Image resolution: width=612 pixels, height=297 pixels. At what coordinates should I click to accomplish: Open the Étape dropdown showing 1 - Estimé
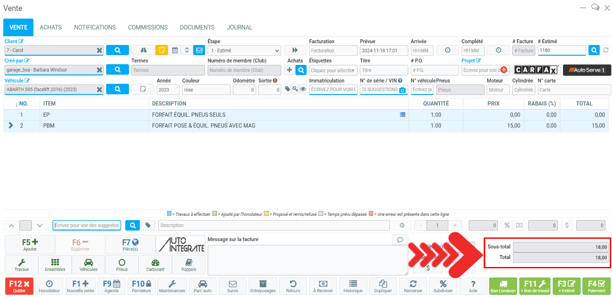[x=244, y=50]
